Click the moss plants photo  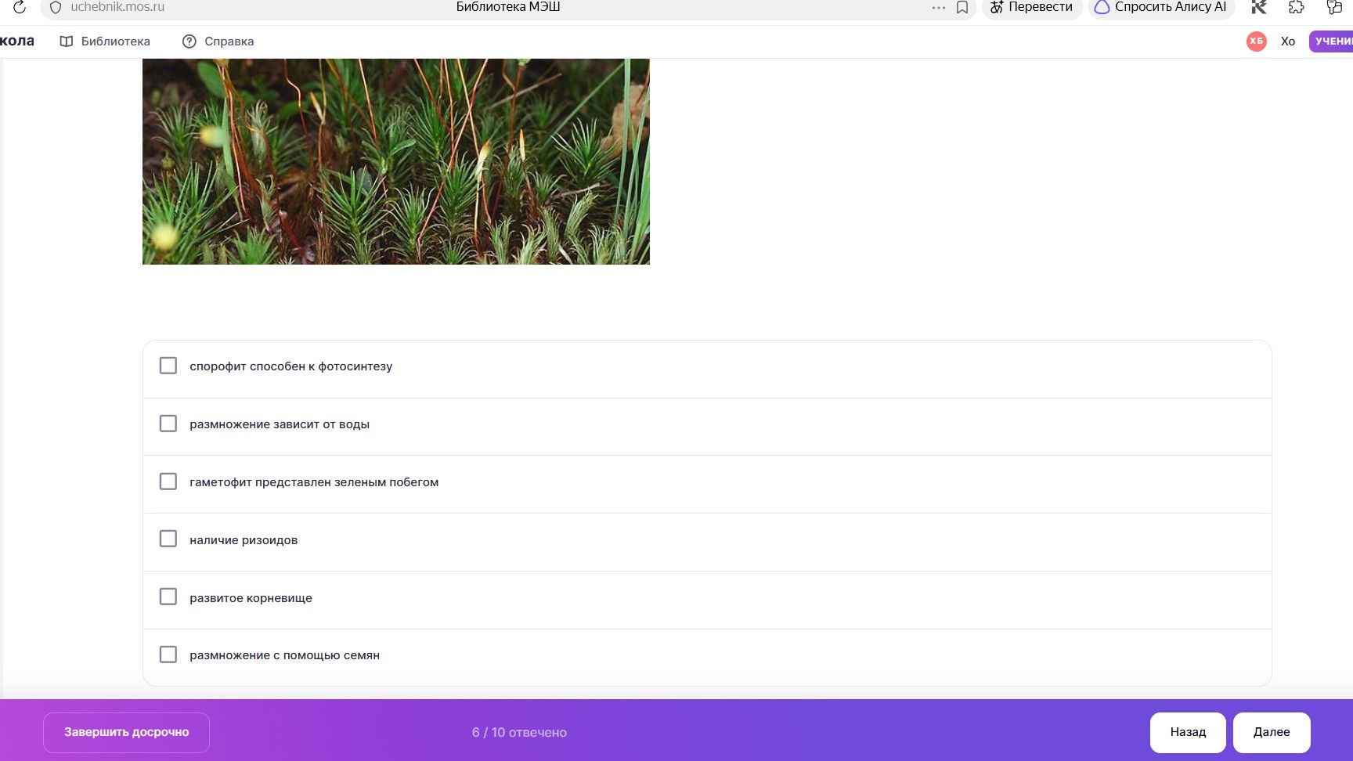coord(395,161)
